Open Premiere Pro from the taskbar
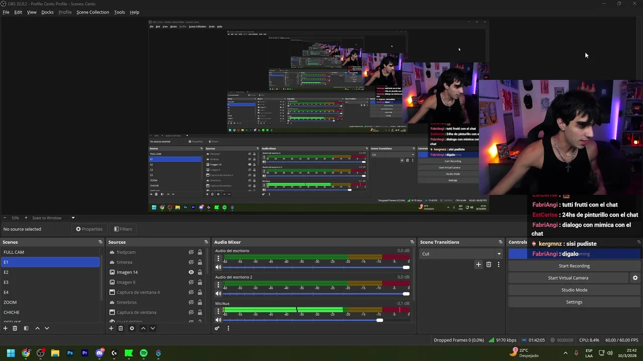Viewport: 643px width, 361px height. coord(84,353)
